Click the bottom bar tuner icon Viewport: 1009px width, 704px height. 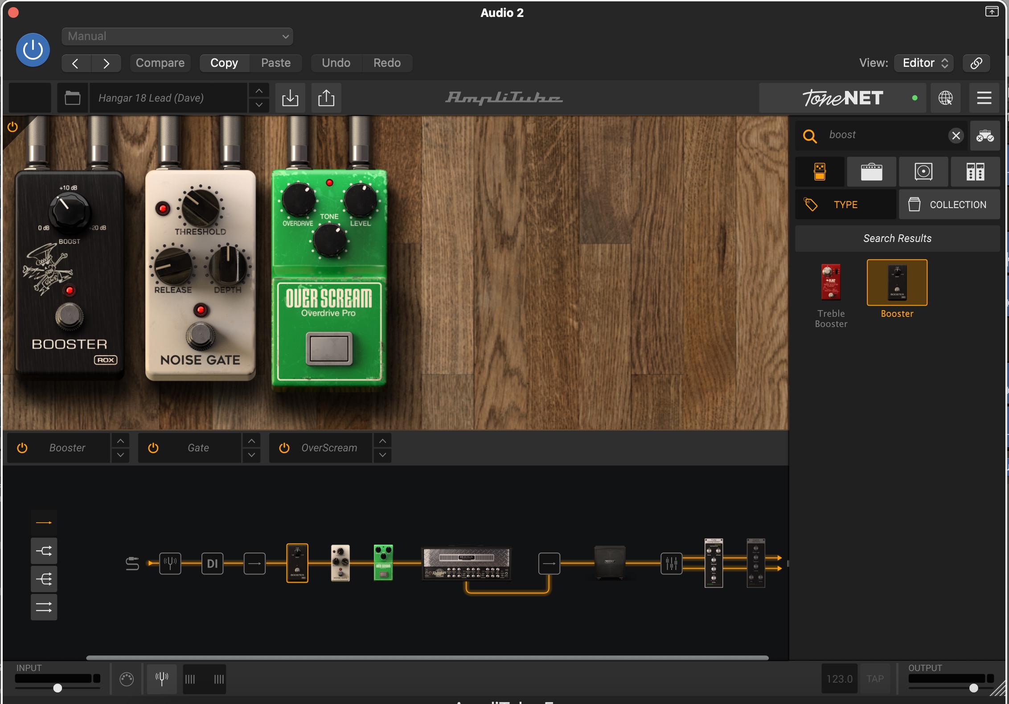pos(162,679)
